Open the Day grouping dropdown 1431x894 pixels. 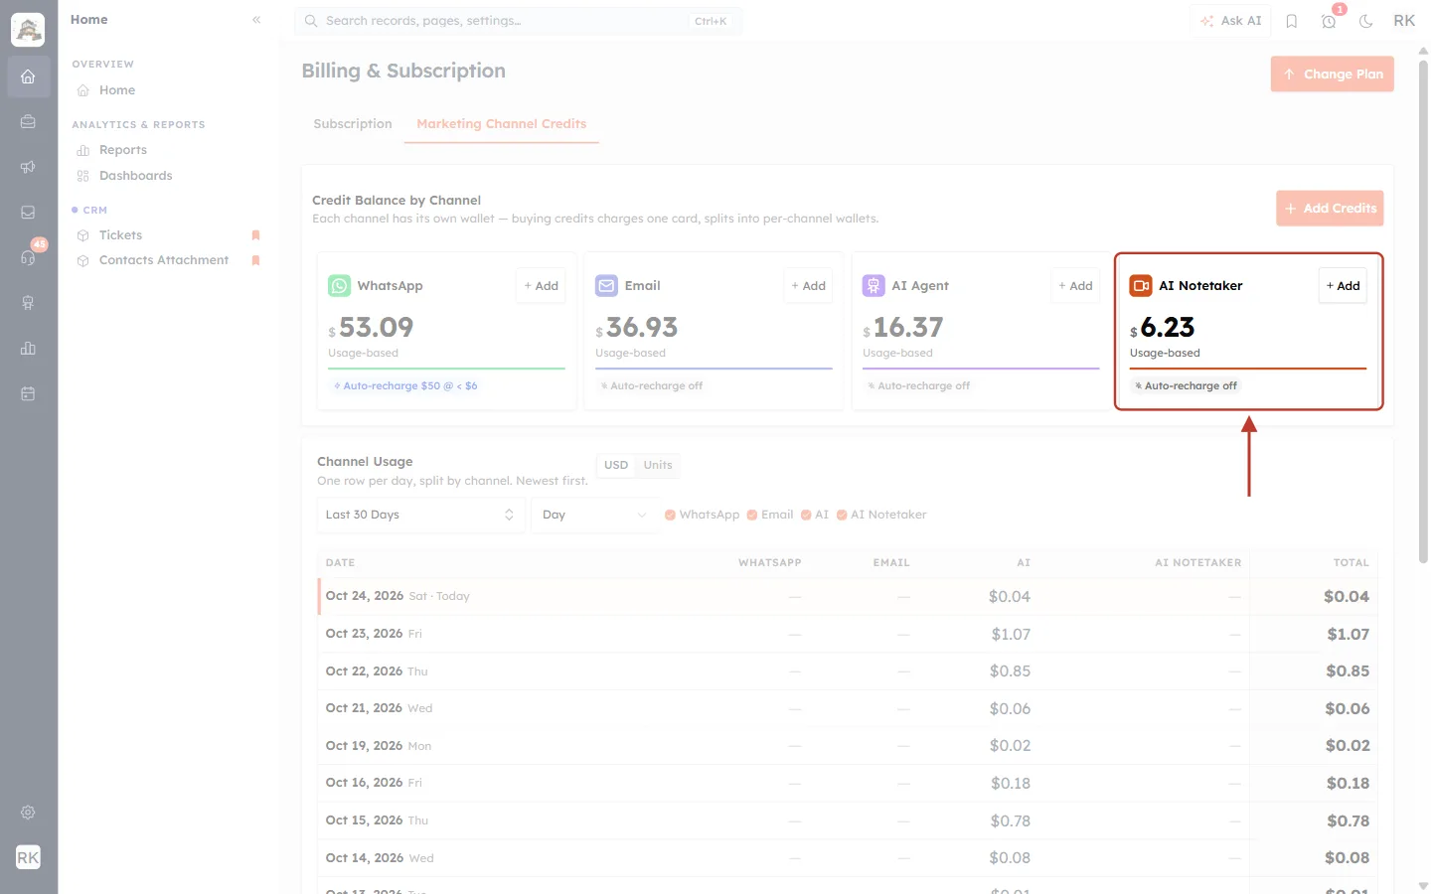[x=594, y=515]
